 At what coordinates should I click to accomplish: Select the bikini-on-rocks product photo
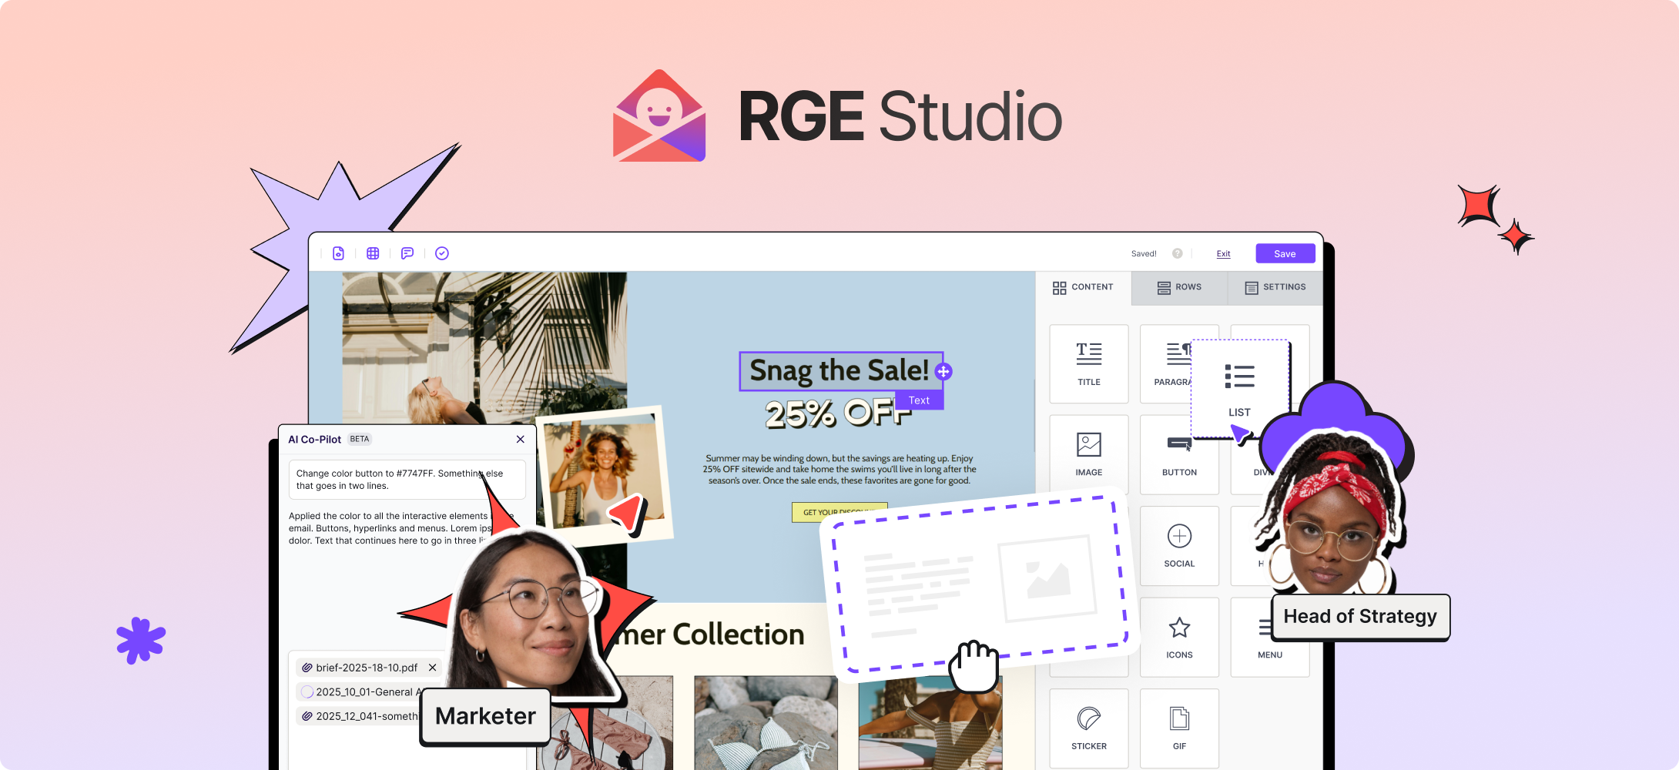click(x=766, y=722)
